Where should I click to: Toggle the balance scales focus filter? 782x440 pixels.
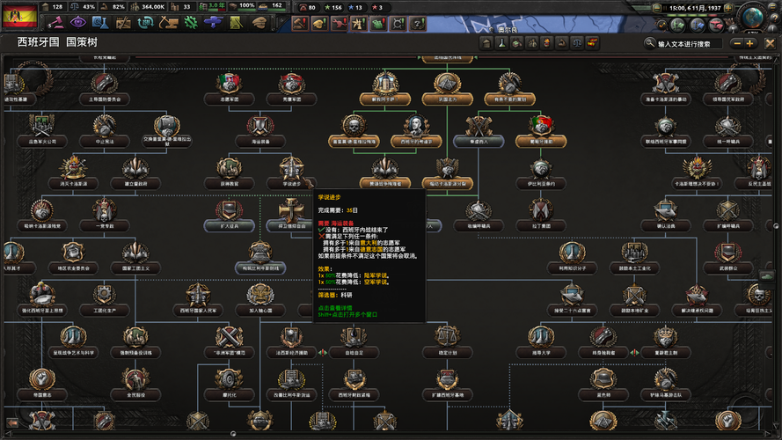(576, 43)
